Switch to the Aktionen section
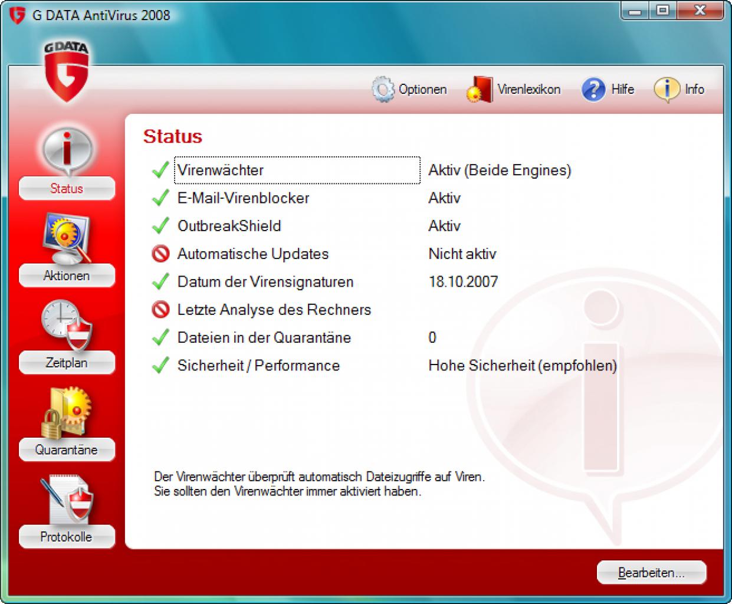 tap(67, 275)
